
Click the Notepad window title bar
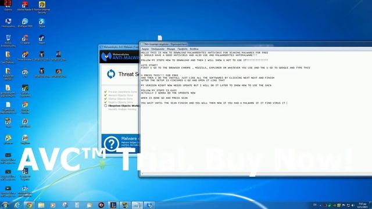coord(256,44)
